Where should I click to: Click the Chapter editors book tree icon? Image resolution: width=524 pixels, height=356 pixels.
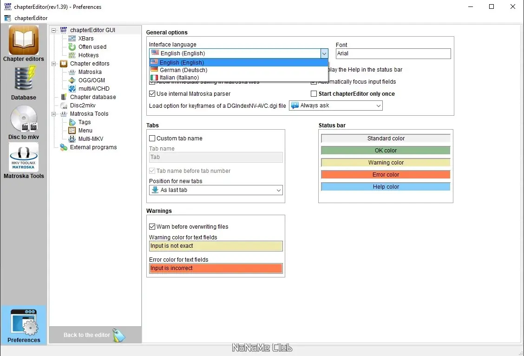point(64,64)
